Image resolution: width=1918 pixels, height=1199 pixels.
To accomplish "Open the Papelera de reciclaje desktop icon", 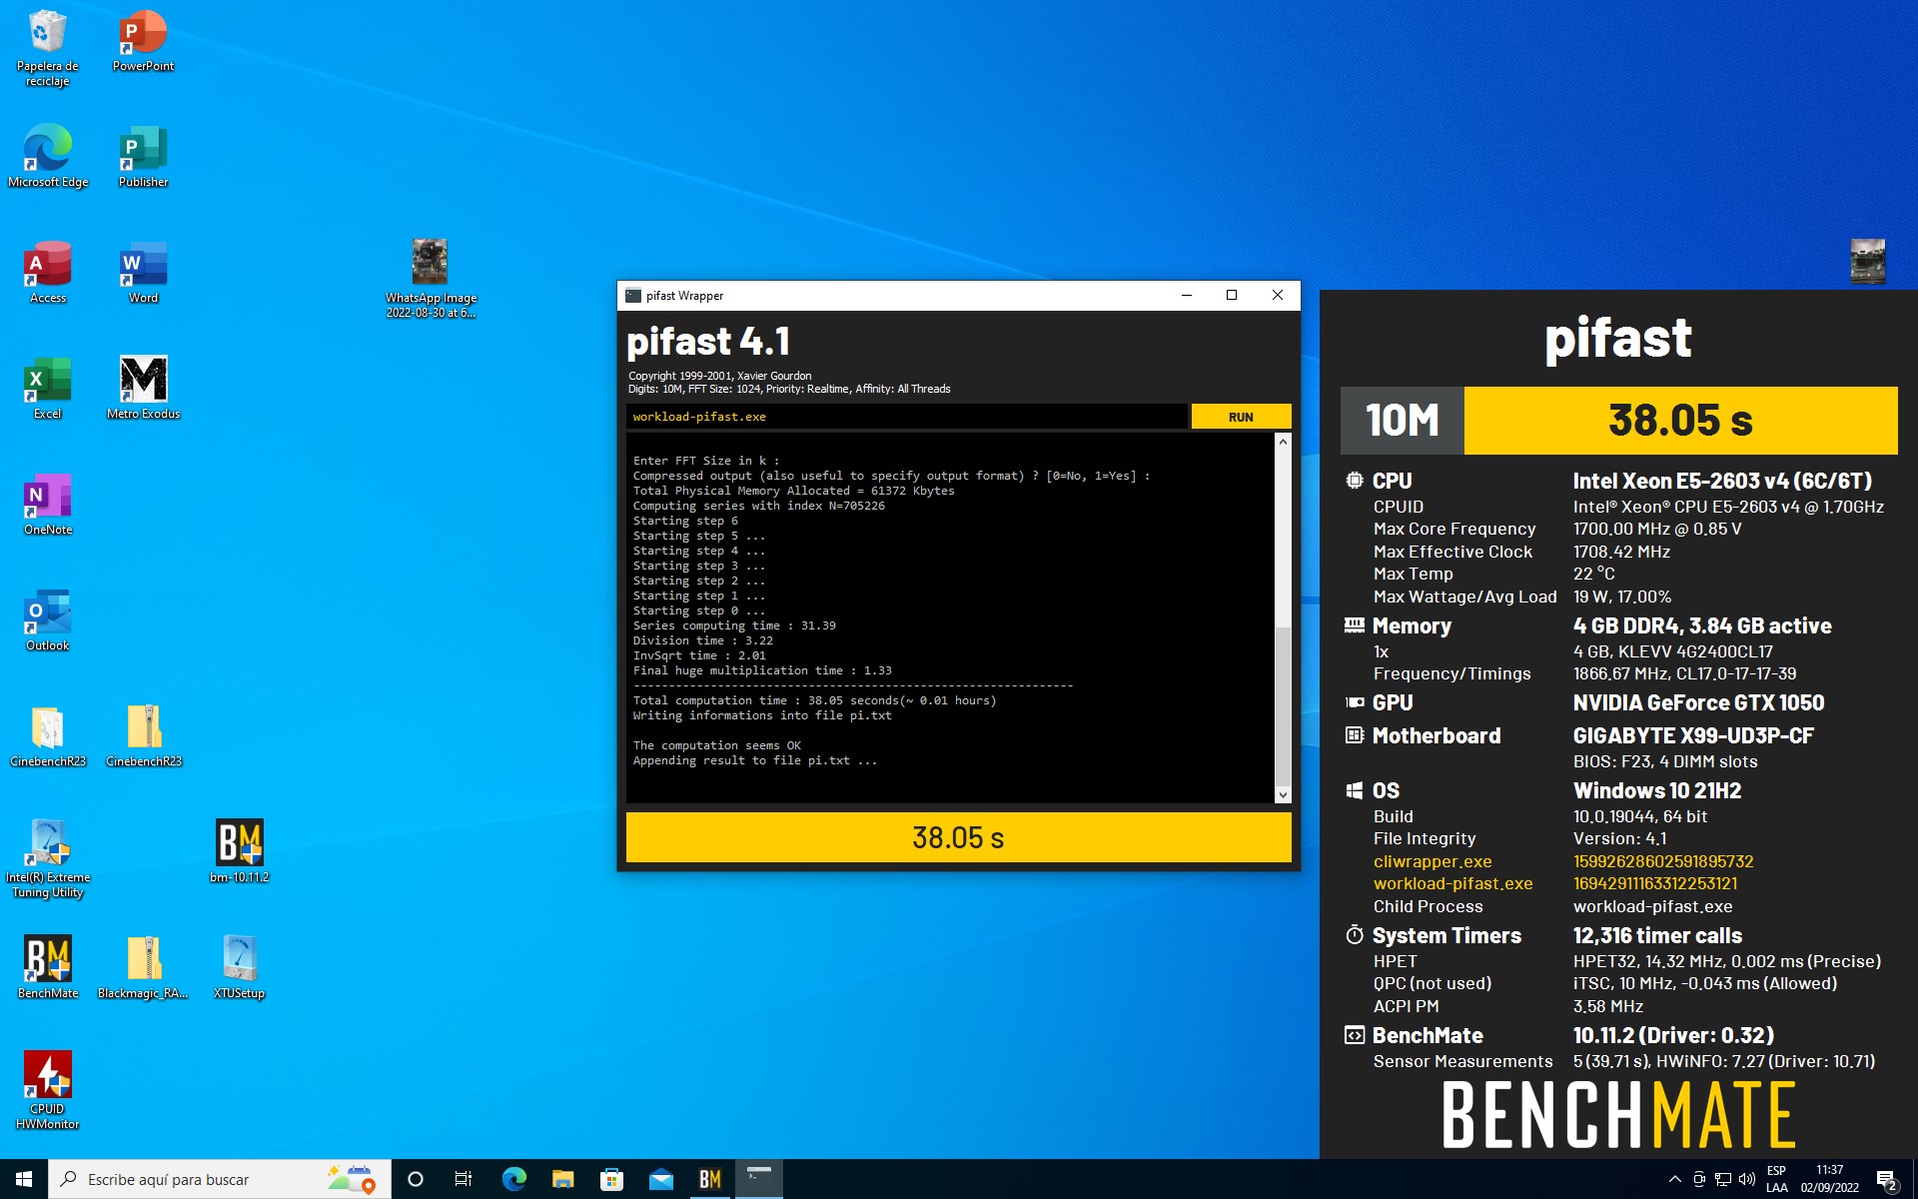I will point(47,47).
